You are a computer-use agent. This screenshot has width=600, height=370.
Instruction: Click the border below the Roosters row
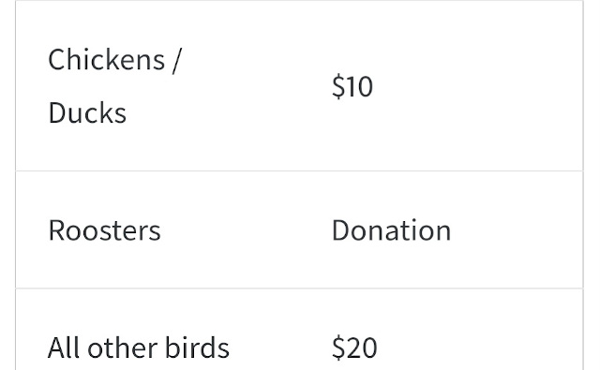tap(299, 289)
